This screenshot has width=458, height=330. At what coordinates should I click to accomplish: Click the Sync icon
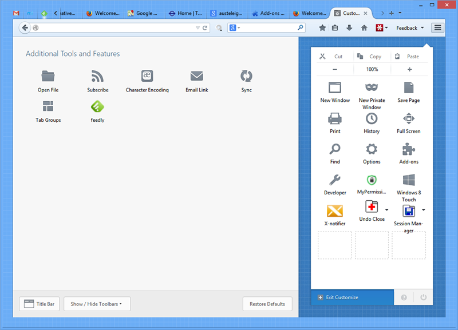tap(246, 75)
